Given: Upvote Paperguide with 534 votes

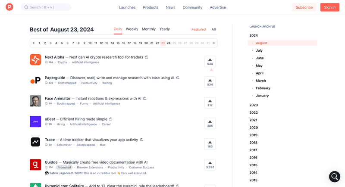Looking at the screenshot, I should tap(210, 82).
